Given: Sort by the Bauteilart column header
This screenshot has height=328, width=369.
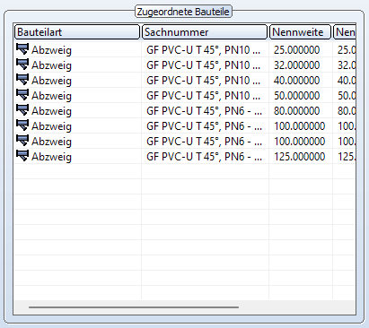Looking at the screenshot, I should (x=77, y=32).
